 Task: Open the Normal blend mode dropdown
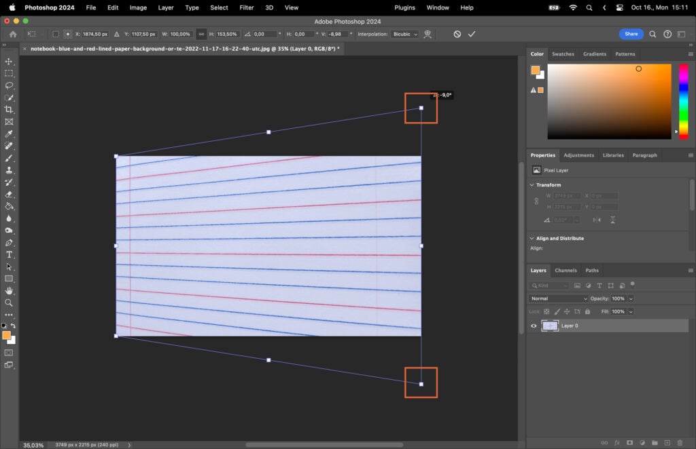click(557, 298)
